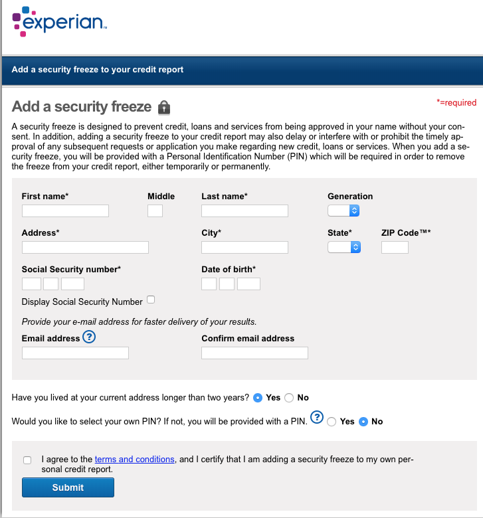Viewport: 483px width, 518px height.
Task: Click the Last name input field
Action: 244,211
